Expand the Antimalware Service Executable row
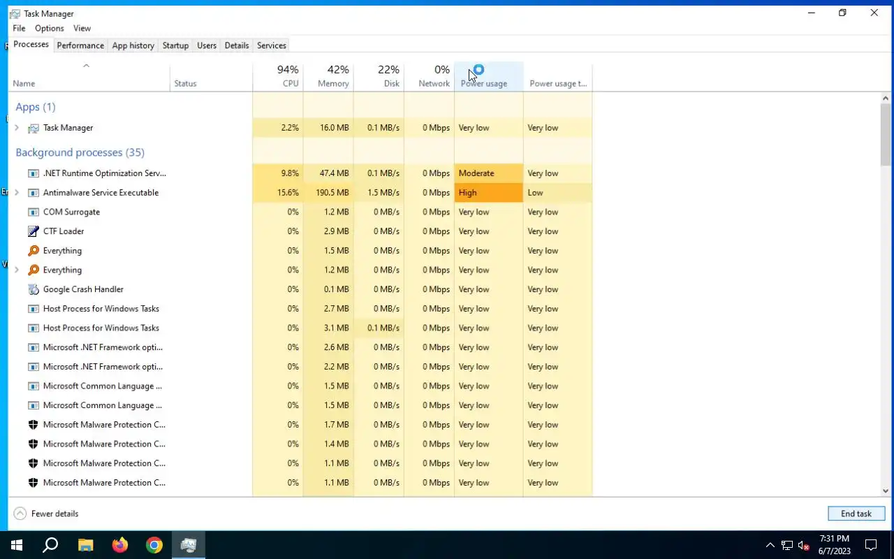The height and width of the screenshot is (559, 894). 17,193
